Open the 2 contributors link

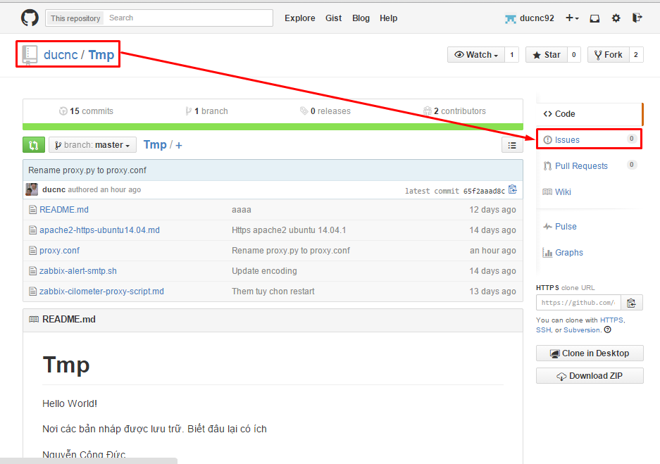[454, 111]
